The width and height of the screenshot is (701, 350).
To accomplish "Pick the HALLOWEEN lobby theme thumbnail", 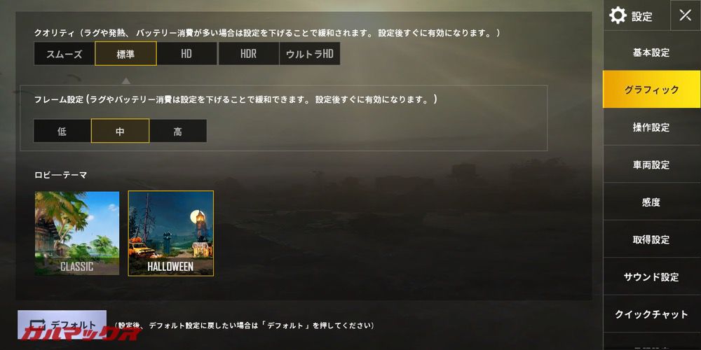I will 171,233.
